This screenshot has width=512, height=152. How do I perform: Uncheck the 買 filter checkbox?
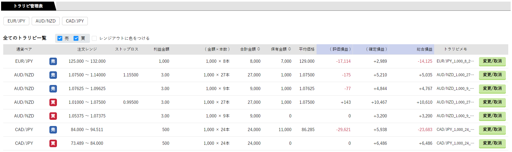tap(76, 38)
